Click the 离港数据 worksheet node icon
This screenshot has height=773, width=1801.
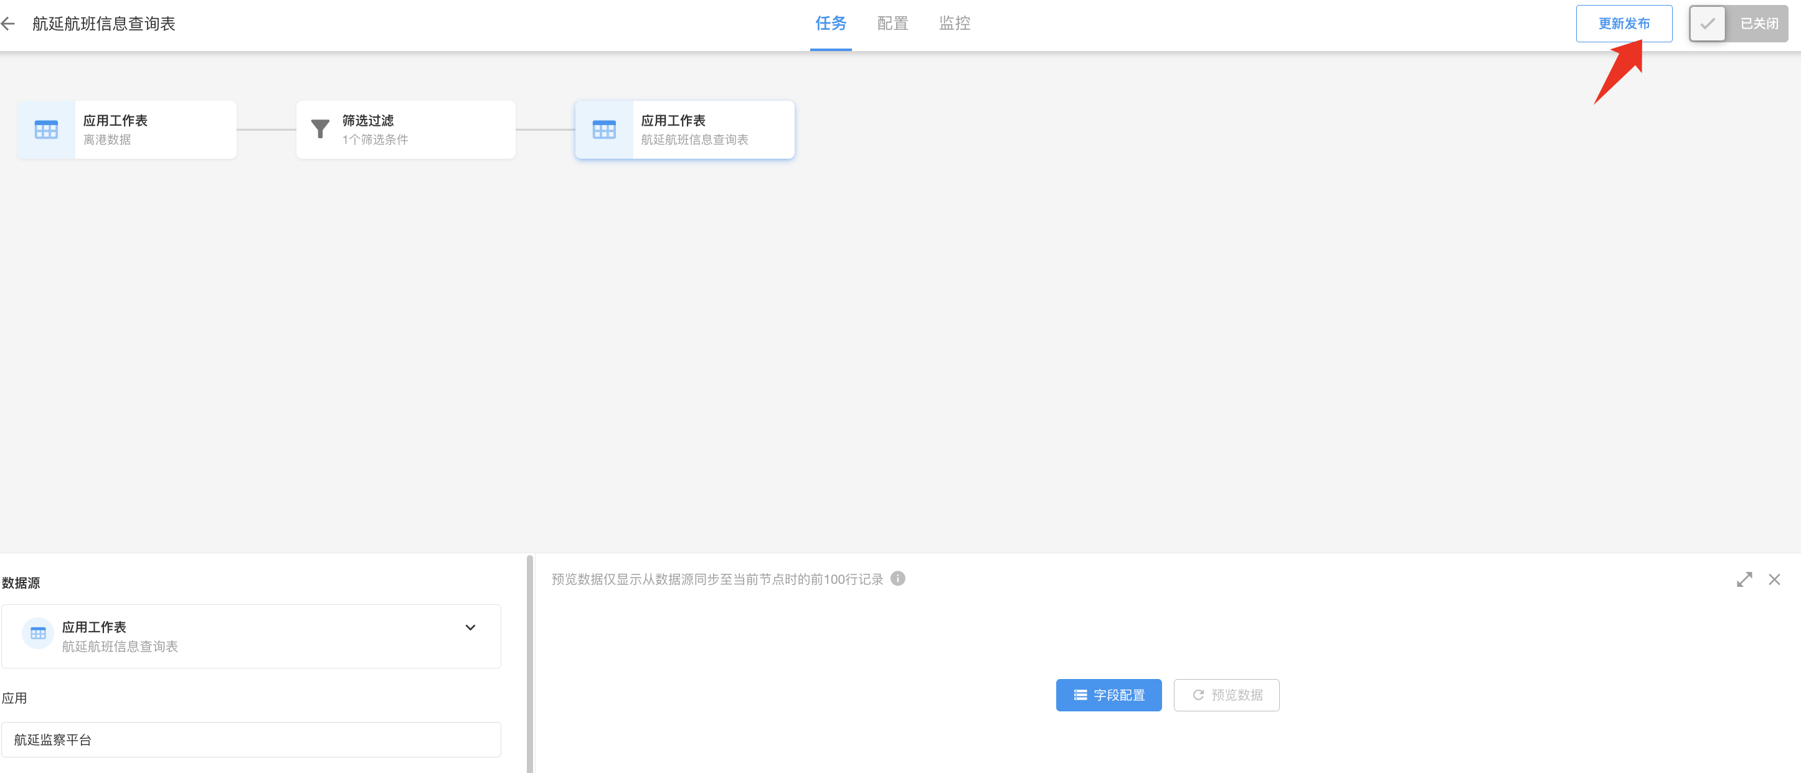point(46,130)
